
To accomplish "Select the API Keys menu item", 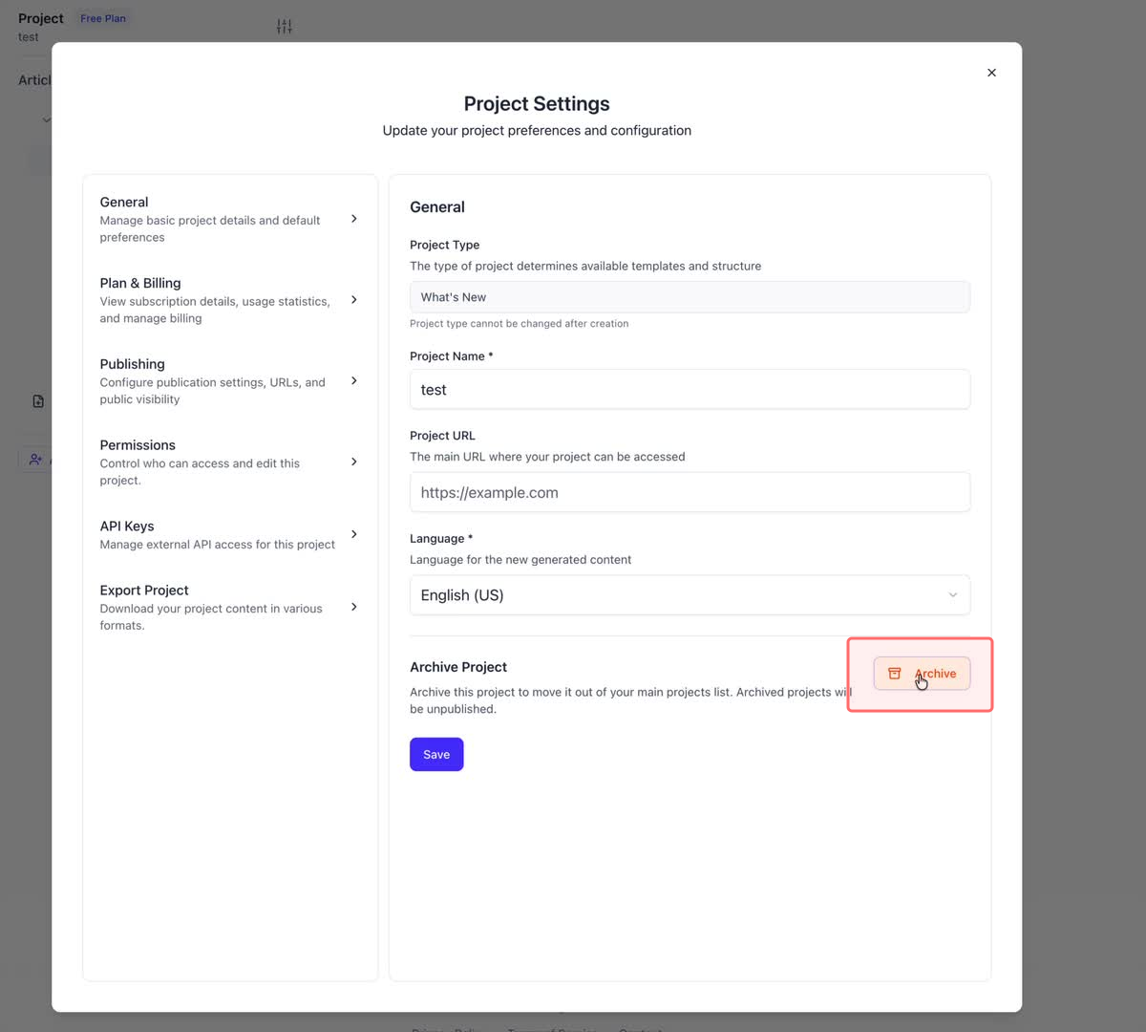I will click(218, 535).
